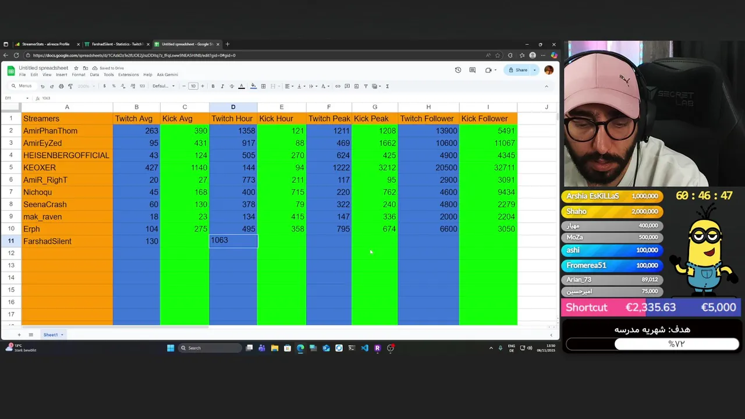Open Copilot icon in browser
Viewport: 745px width, 419px height.
pyautogui.click(x=554, y=55)
